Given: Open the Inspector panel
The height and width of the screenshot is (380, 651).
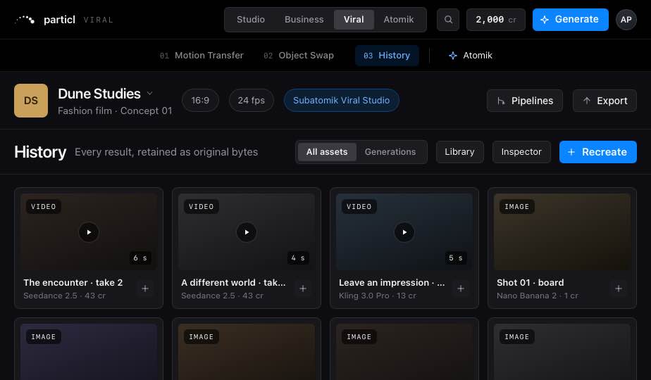Looking at the screenshot, I should [521, 152].
